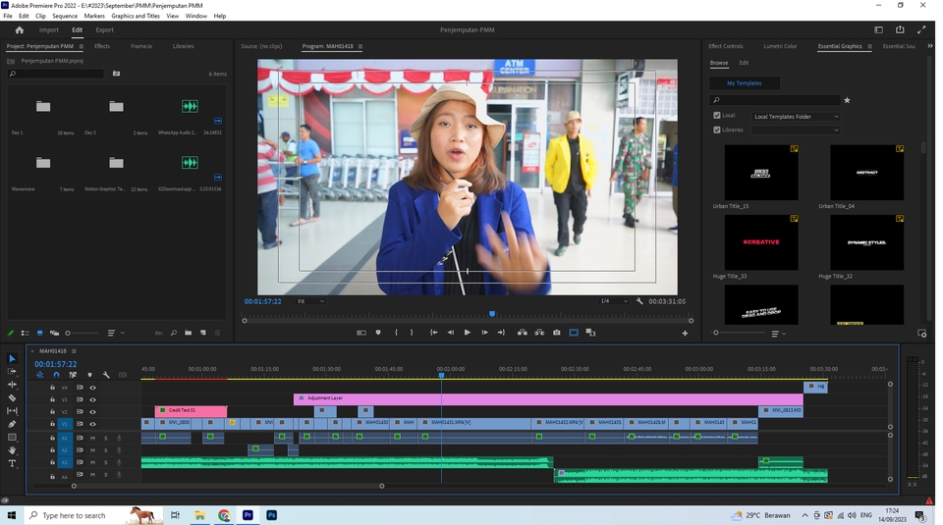Toggle Linked Selection in timeline

click(73, 375)
